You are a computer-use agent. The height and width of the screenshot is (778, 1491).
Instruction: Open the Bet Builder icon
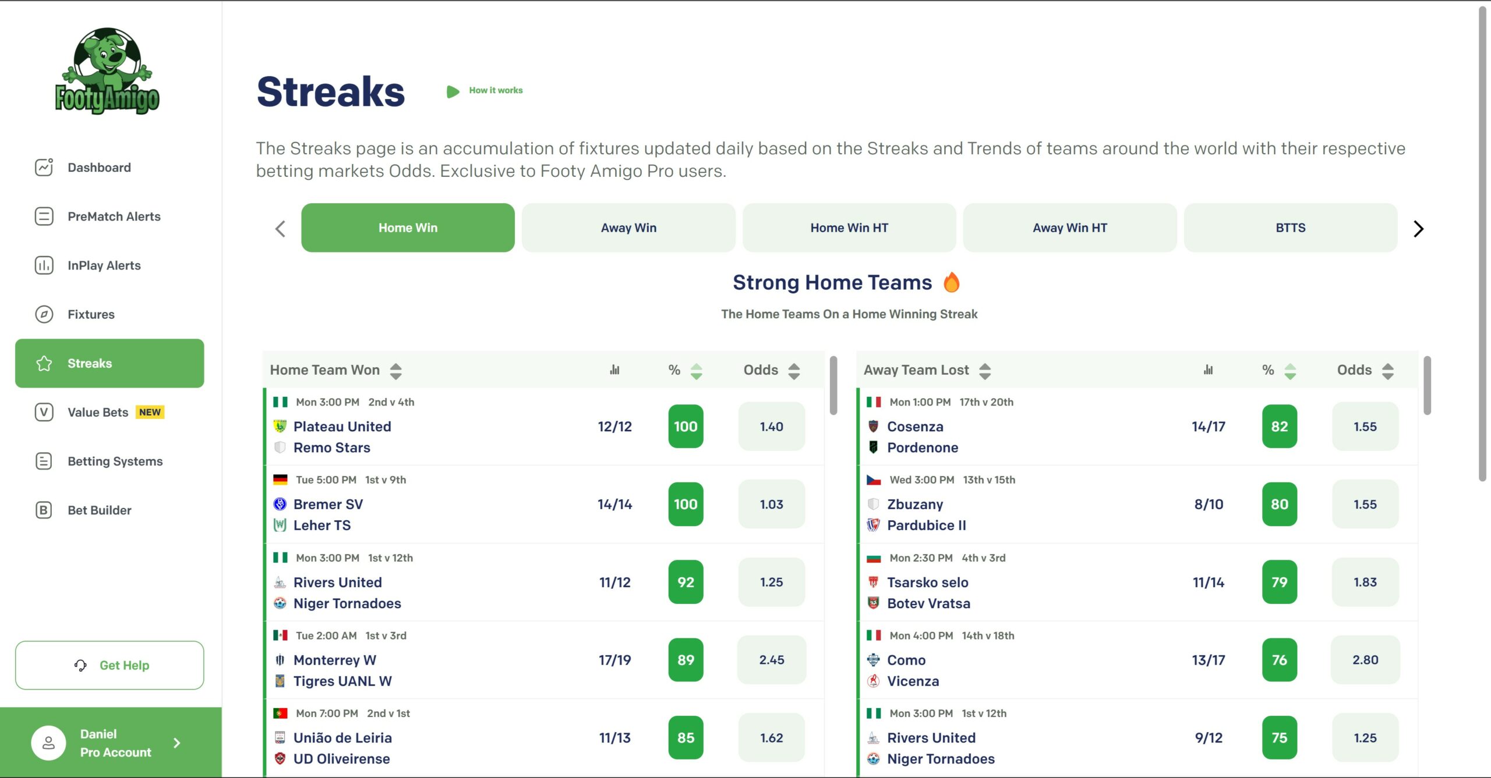(x=43, y=509)
